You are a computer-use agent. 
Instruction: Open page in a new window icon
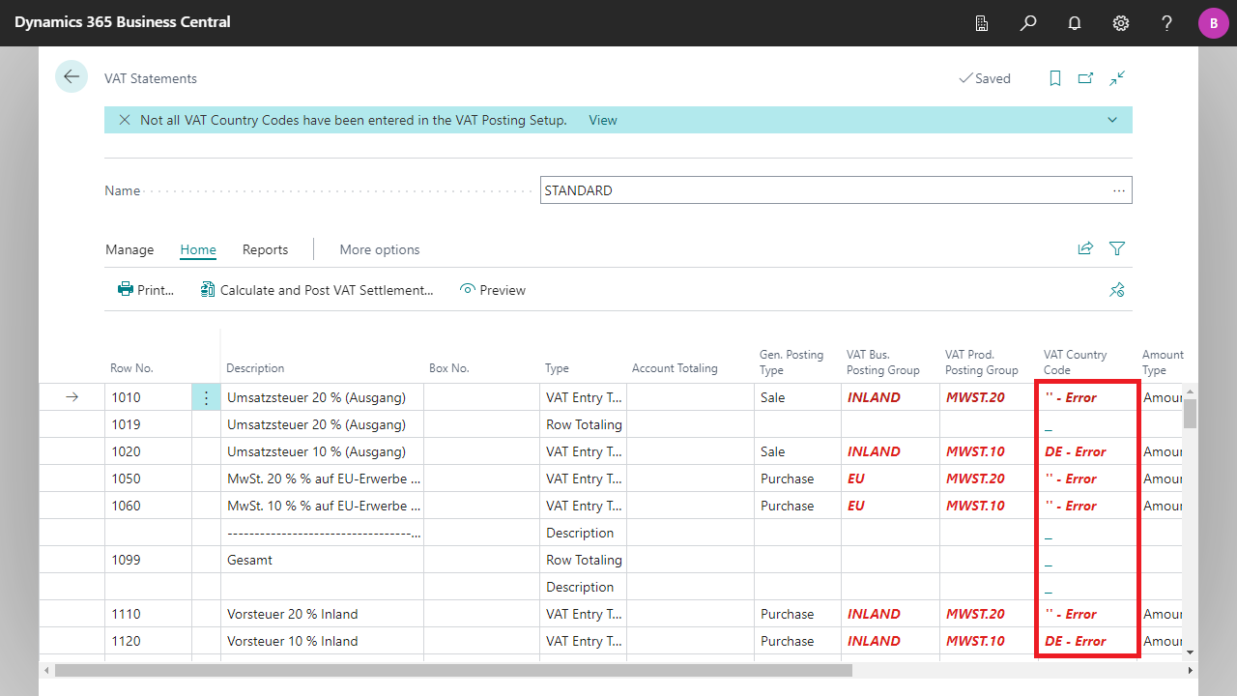(x=1085, y=78)
